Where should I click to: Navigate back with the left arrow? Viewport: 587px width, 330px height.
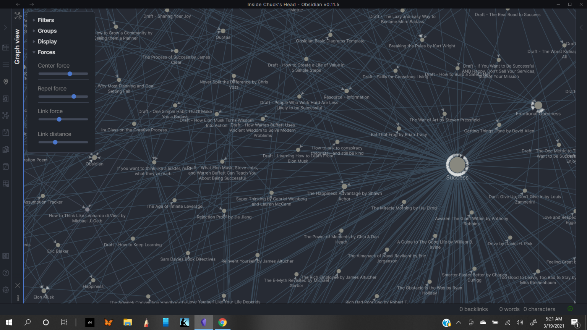[18, 4]
